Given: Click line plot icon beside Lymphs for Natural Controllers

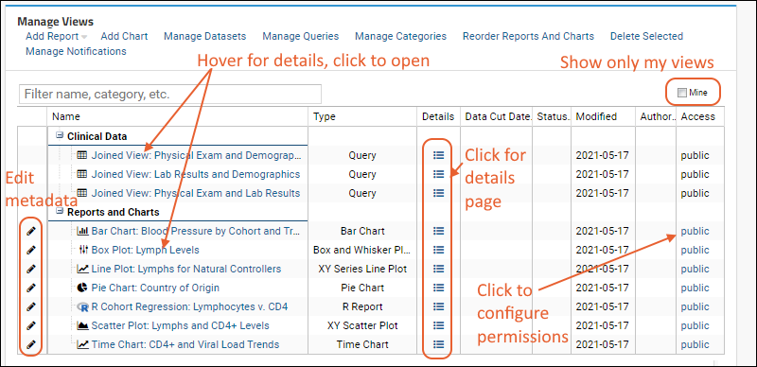Looking at the screenshot, I should pyautogui.click(x=82, y=269).
